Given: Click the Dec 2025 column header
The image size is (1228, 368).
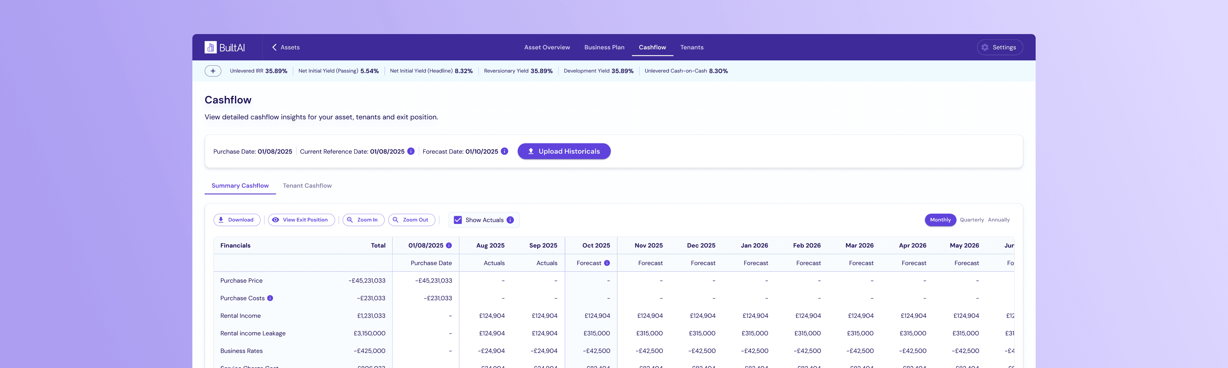Looking at the screenshot, I should click(701, 246).
